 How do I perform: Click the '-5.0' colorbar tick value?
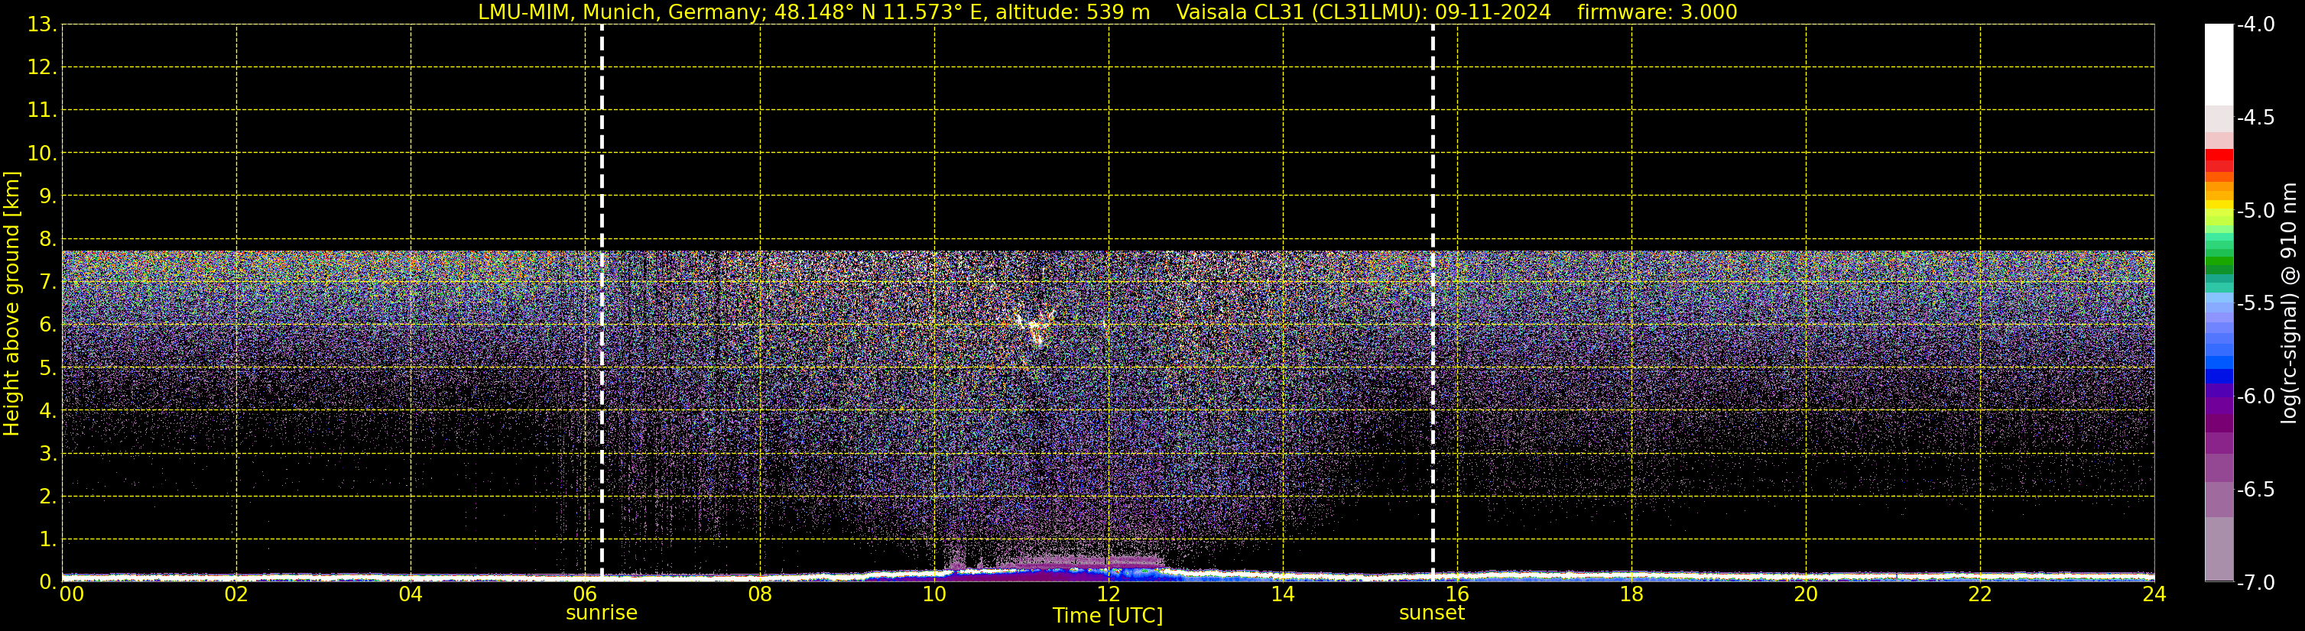click(2255, 210)
